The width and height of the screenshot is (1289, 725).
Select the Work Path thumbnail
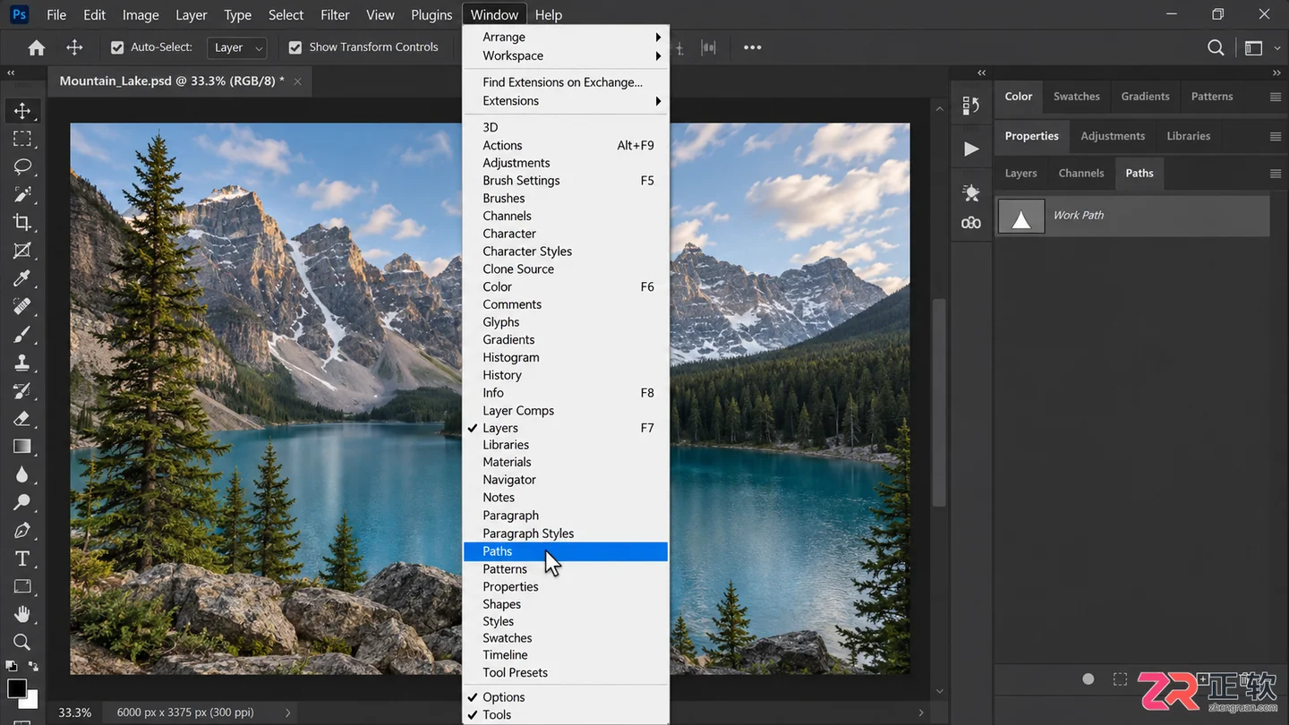click(x=1020, y=216)
